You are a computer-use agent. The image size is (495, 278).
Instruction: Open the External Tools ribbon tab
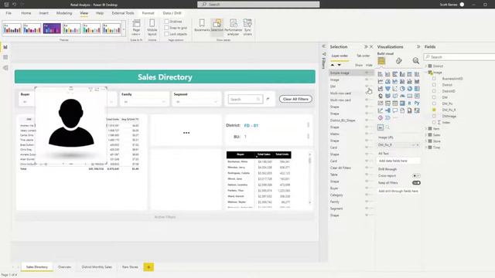(123, 13)
